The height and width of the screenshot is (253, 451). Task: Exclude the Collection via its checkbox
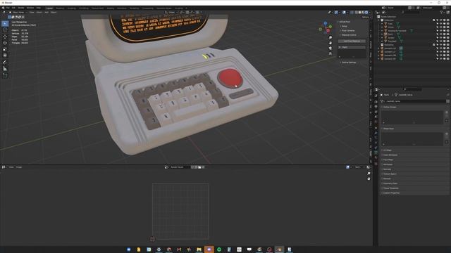pyautogui.click(x=434, y=20)
